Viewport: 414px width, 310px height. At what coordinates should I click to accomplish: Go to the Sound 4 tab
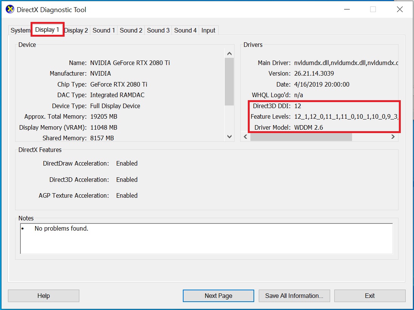click(x=185, y=30)
